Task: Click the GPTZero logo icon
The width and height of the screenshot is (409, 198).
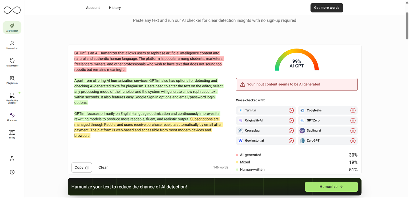Action: pos(302,121)
